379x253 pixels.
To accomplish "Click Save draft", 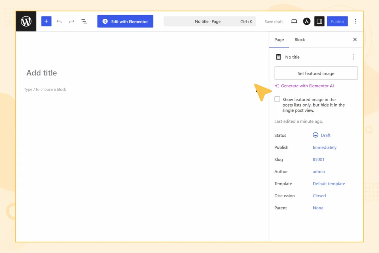I will point(274,22).
